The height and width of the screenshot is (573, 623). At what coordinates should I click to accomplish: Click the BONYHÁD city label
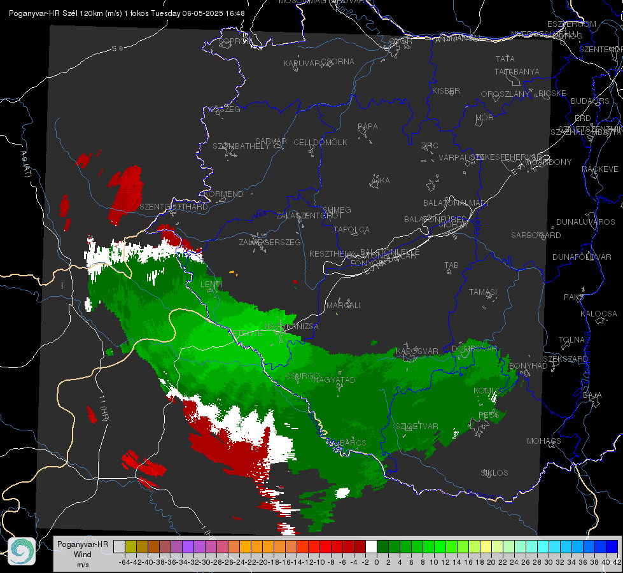coord(528,366)
